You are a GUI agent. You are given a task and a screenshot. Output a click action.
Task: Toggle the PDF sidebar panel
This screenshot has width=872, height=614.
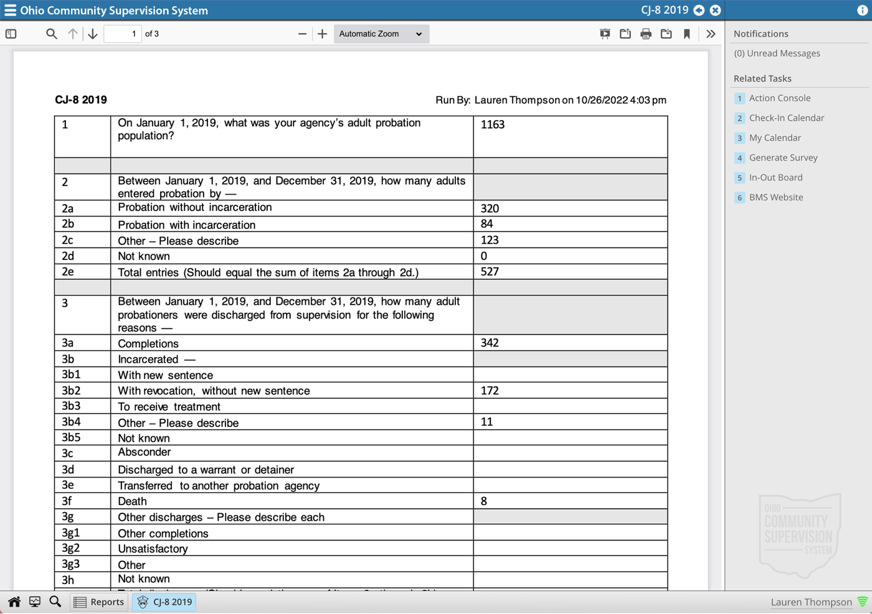tap(11, 34)
